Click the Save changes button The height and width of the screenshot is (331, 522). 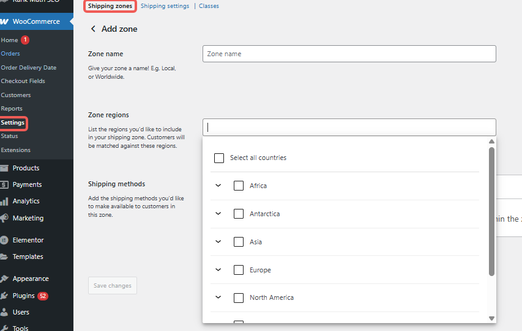tap(113, 286)
